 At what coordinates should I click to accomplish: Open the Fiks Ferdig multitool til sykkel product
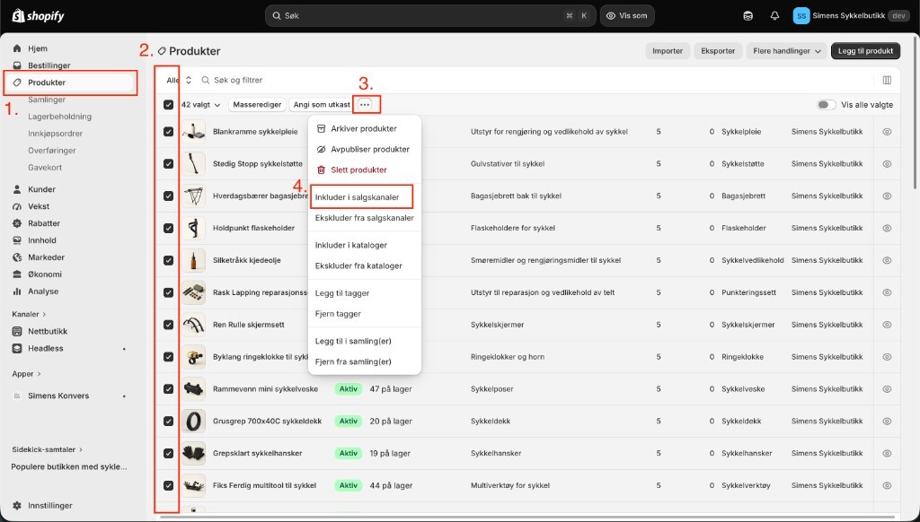click(x=265, y=486)
